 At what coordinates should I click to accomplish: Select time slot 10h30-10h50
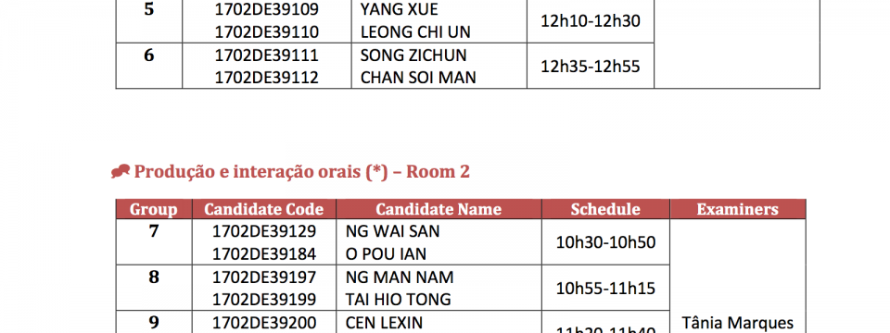coord(605,242)
